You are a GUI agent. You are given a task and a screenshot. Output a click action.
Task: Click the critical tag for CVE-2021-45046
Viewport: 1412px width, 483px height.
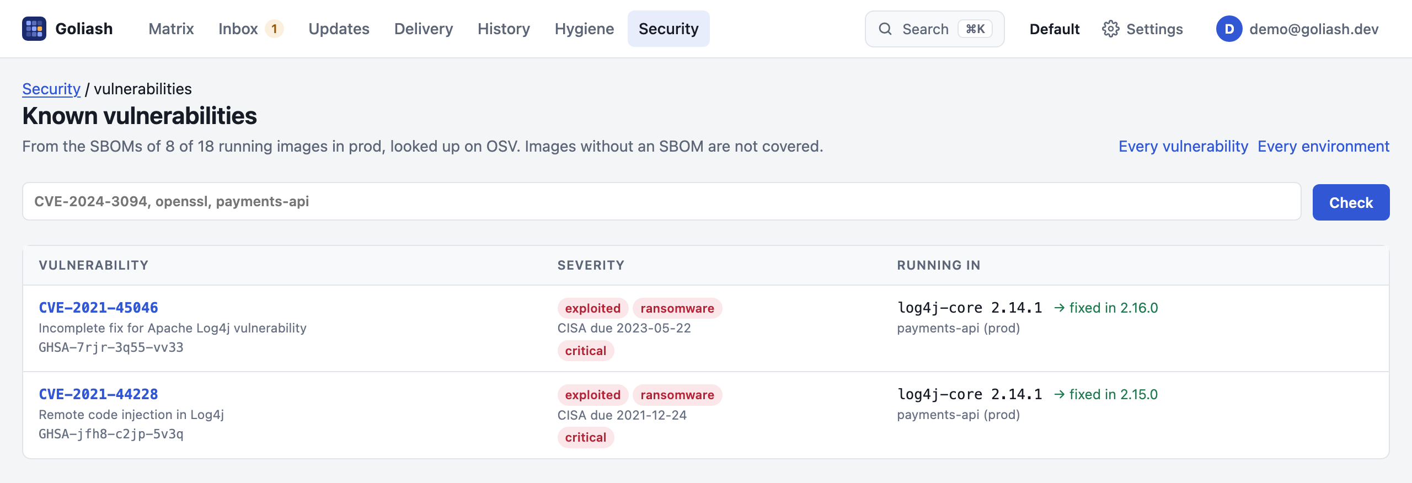click(x=586, y=351)
